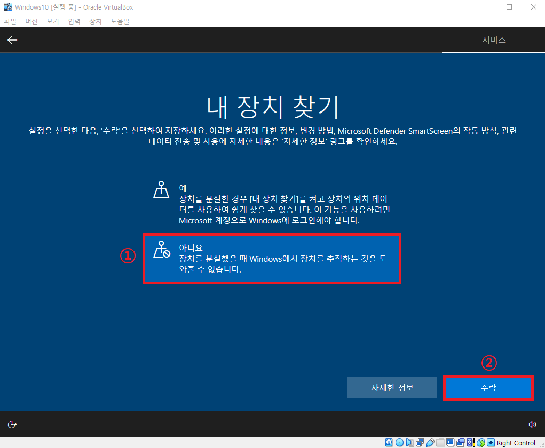Open VirtualBox optical disk indicator
The image size is (545, 448).
tap(399, 443)
